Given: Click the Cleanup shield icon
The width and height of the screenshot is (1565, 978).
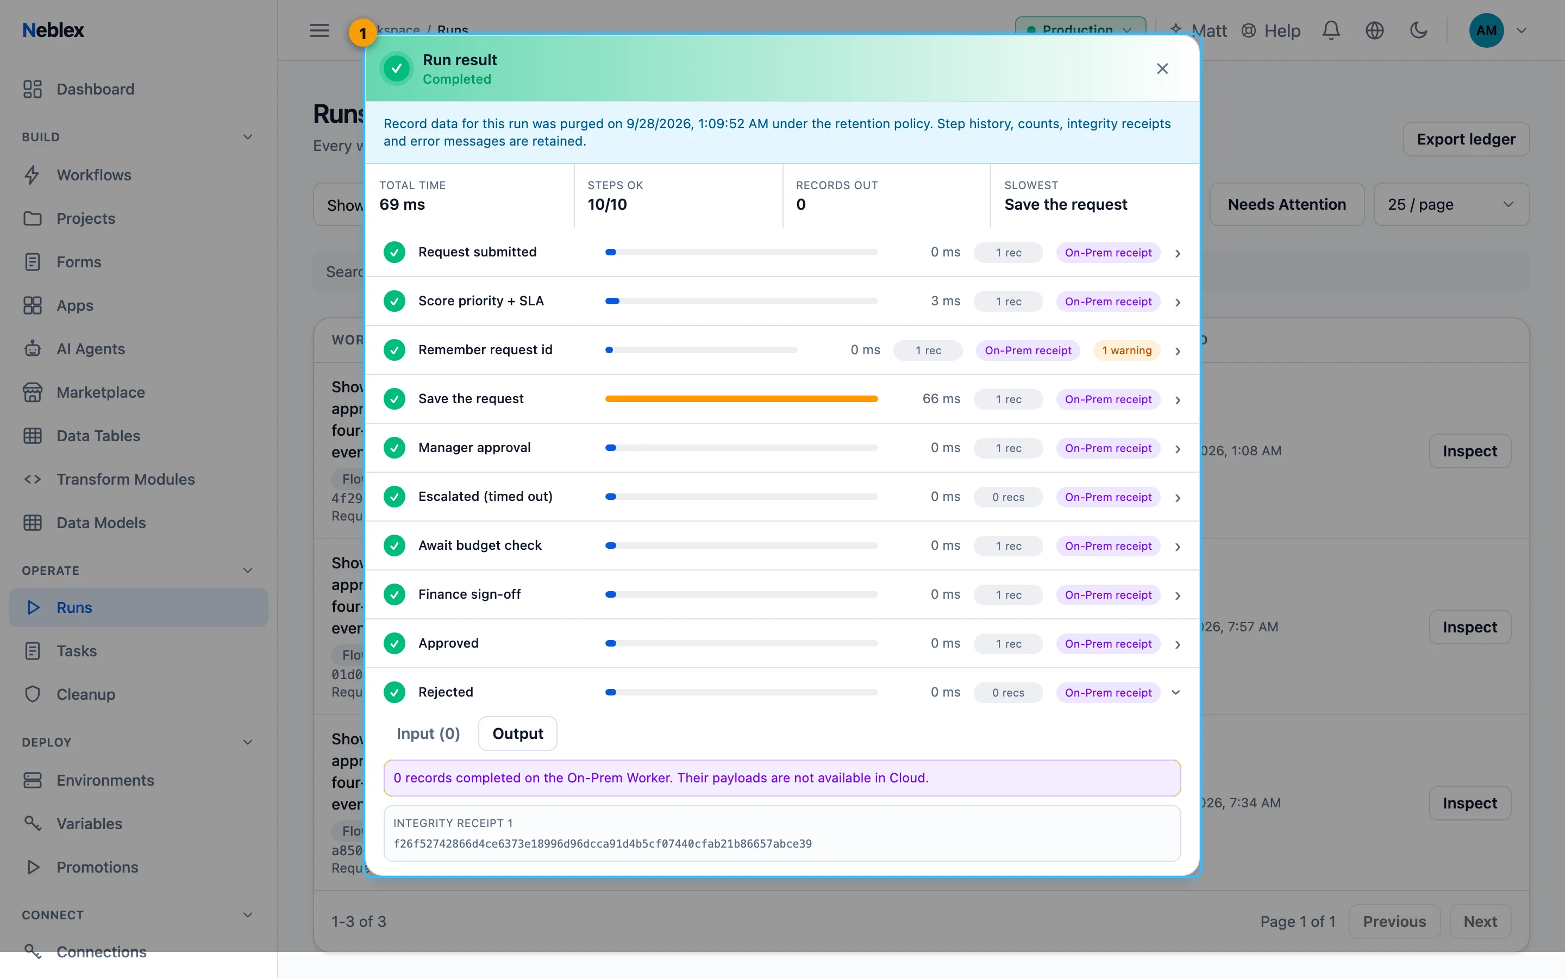Looking at the screenshot, I should [x=33, y=694].
